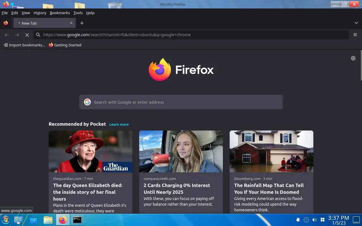
Task: Open the File menu
Action: (5, 13)
